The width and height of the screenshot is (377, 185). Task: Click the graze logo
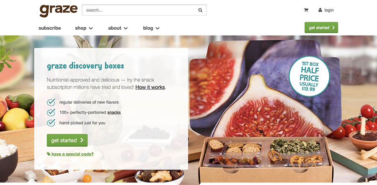click(58, 11)
